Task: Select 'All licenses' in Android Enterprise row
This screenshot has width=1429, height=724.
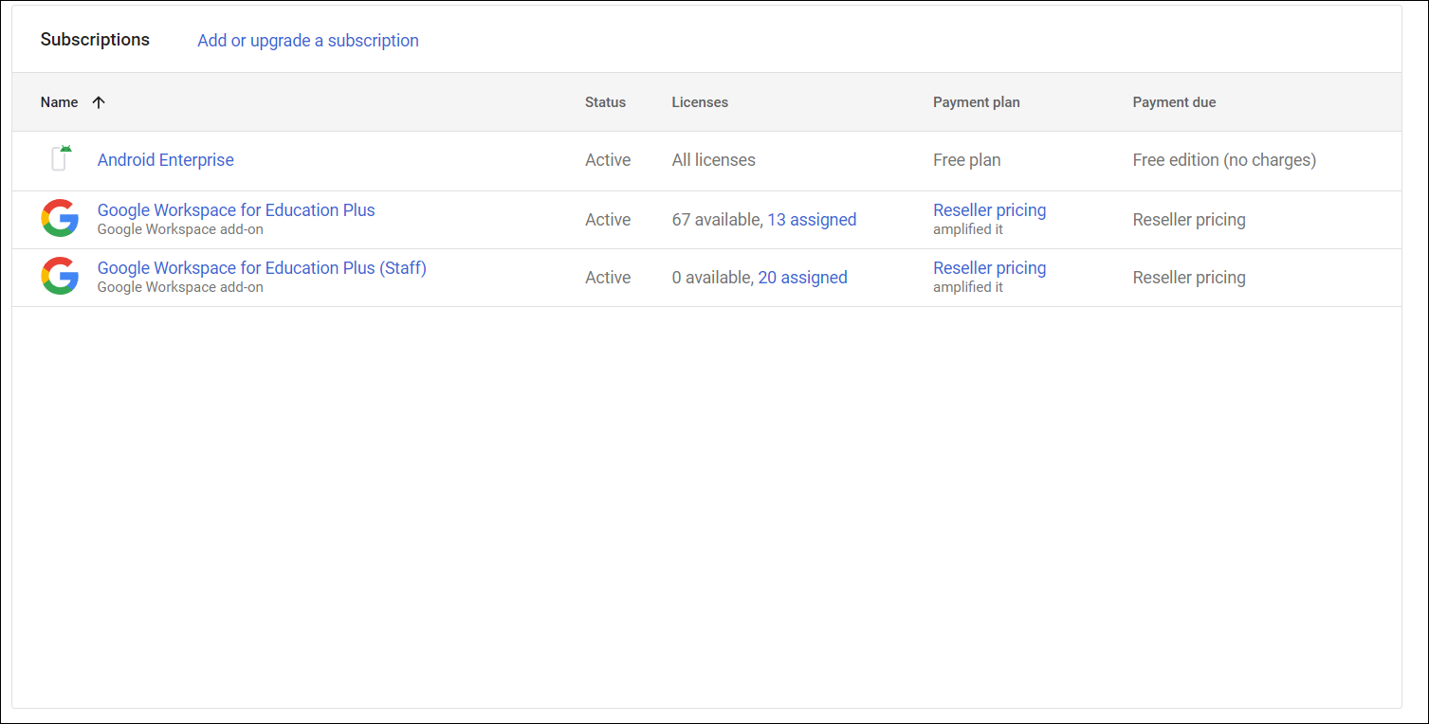Action: [x=714, y=160]
